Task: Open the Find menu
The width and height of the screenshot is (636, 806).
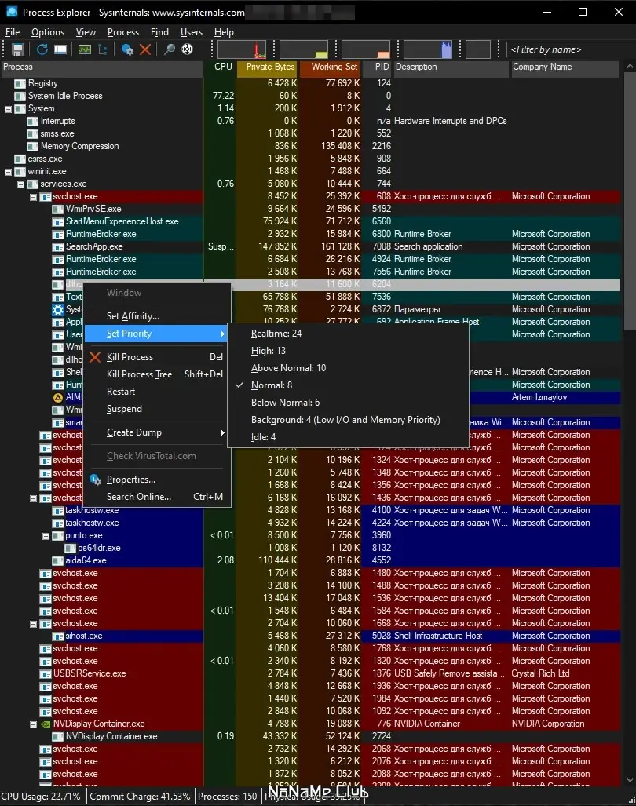Action: pyautogui.click(x=159, y=32)
